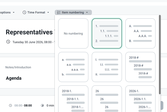Select the A. A.A. uppercase letter numbering
The image size is (167, 112).
140,33
